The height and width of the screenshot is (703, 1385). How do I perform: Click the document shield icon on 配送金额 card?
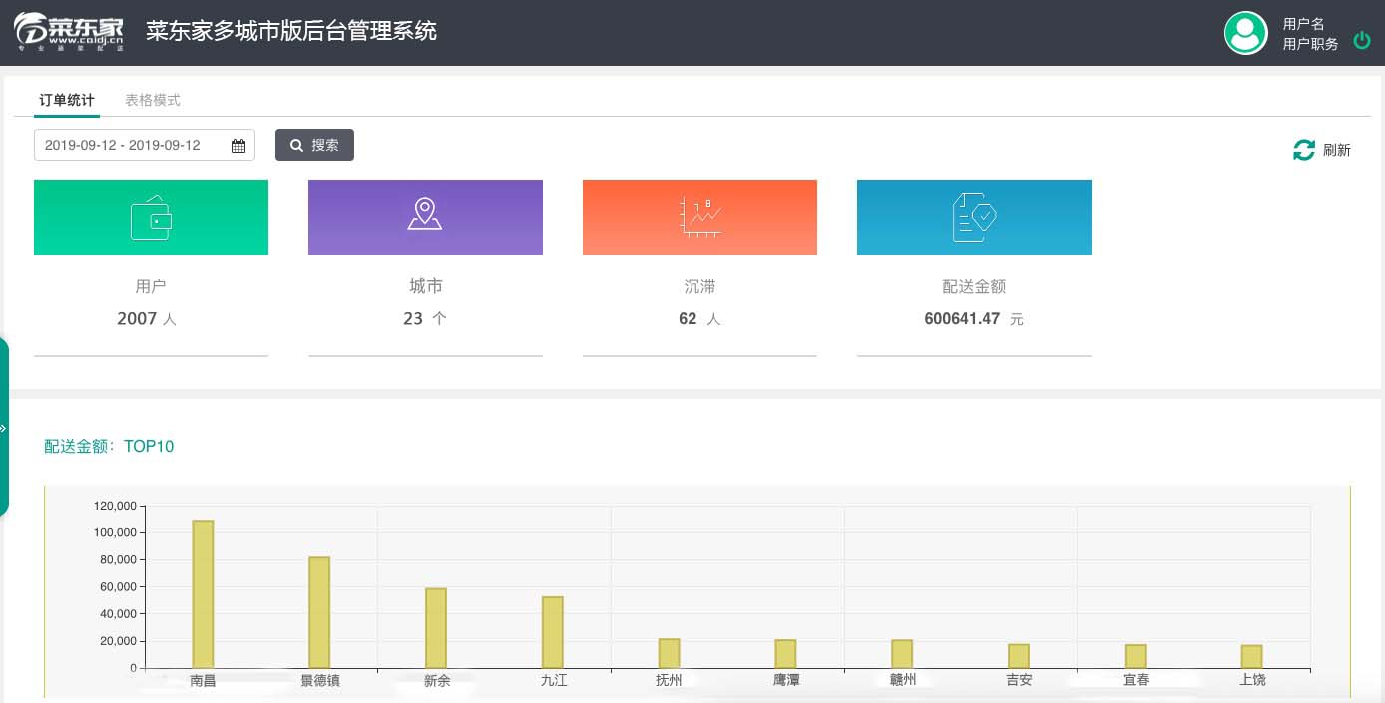(974, 217)
